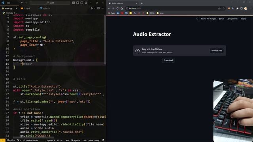Open the YouTube bookmark
The height and width of the screenshot is (142, 253).
(x=122, y=13)
